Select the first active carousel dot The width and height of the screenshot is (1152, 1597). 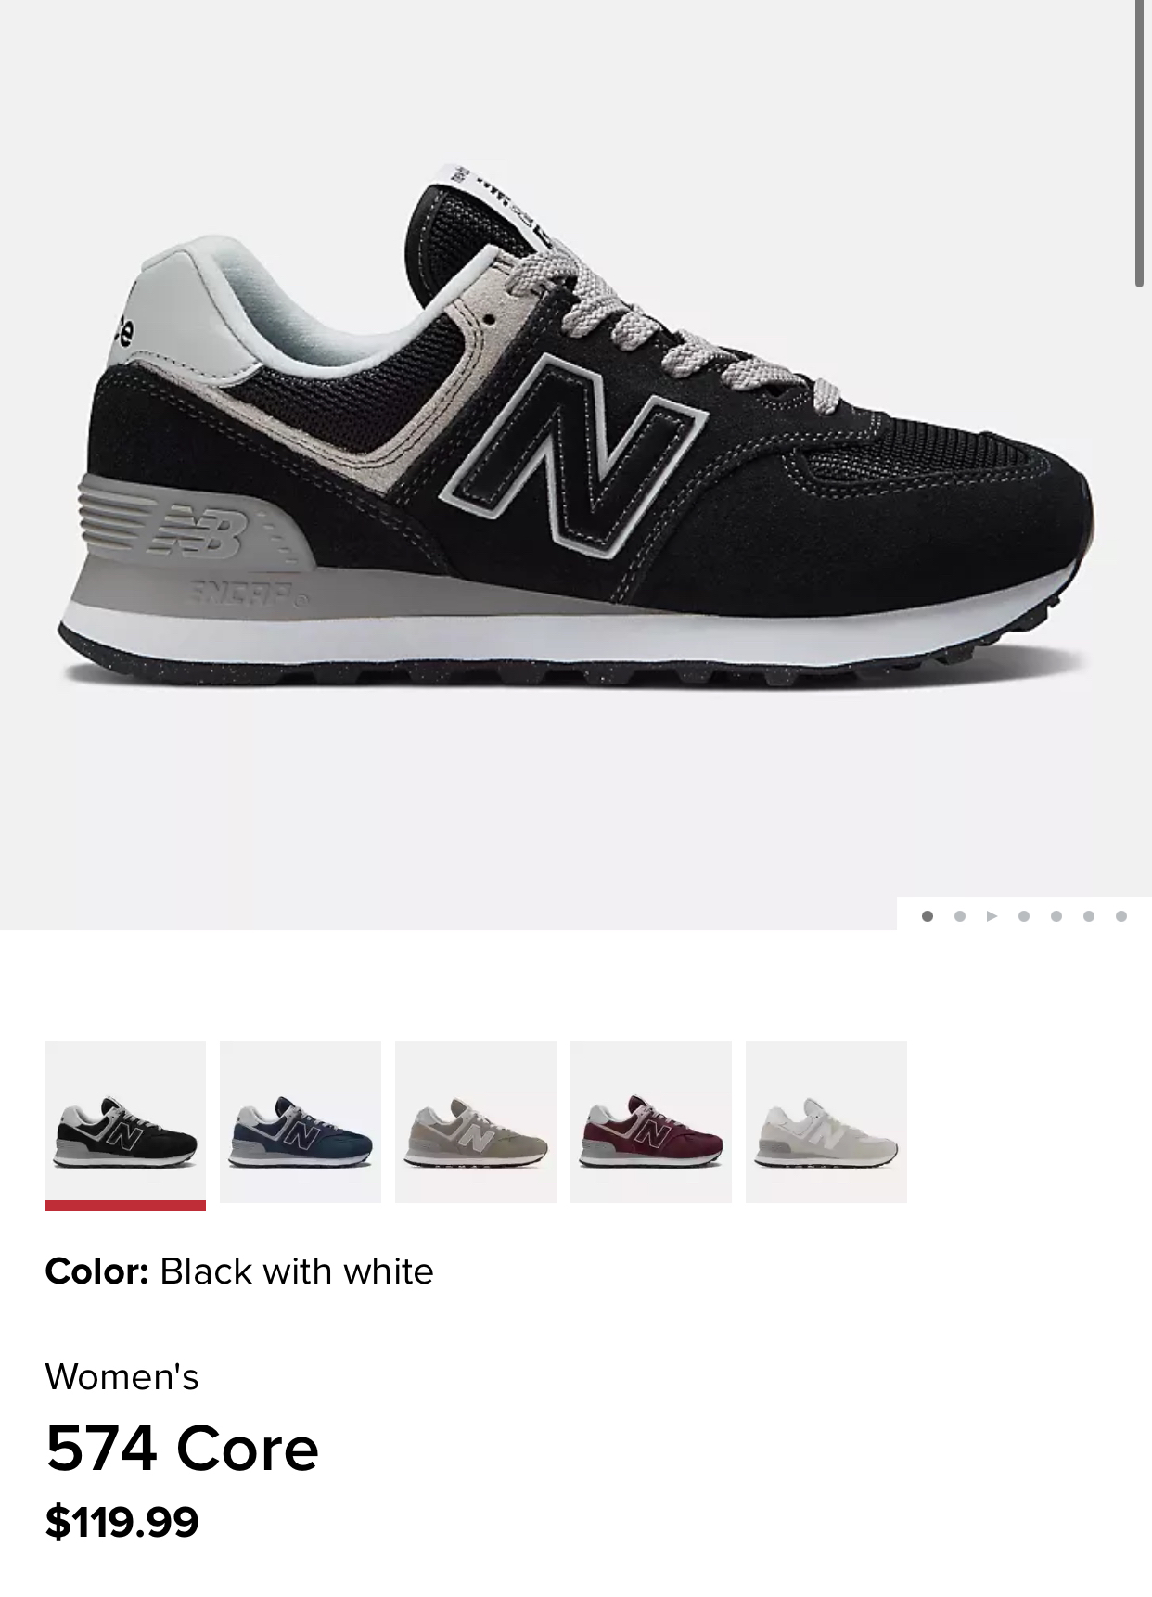tap(928, 916)
